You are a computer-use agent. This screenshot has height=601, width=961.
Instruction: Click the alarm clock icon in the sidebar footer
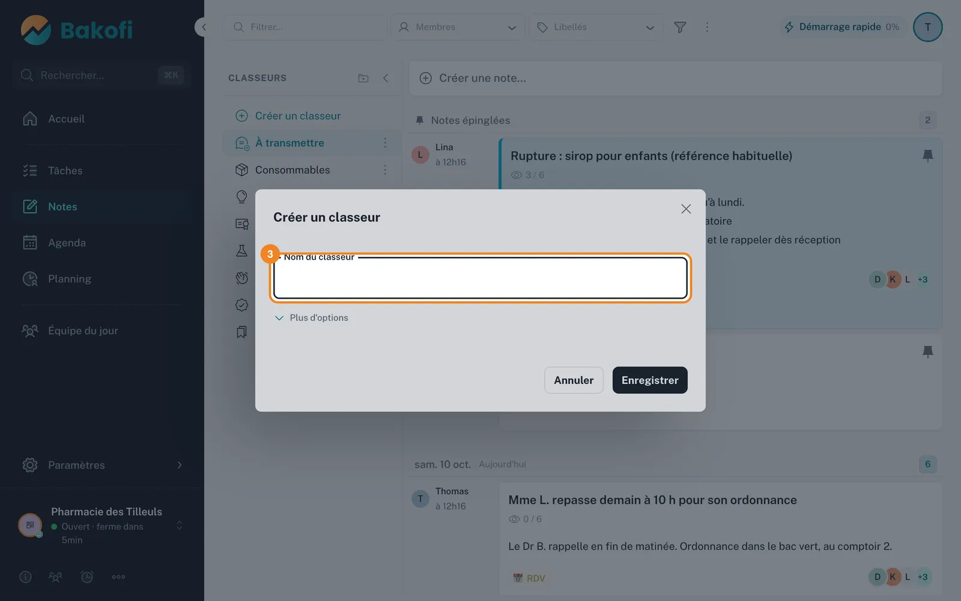pyautogui.click(x=87, y=577)
